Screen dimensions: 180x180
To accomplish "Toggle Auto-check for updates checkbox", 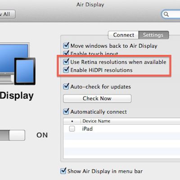I will click(x=66, y=86).
